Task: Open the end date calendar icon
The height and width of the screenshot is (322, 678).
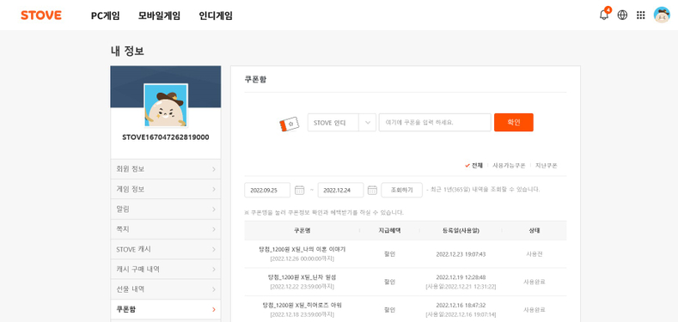Action: pyautogui.click(x=372, y=190)
